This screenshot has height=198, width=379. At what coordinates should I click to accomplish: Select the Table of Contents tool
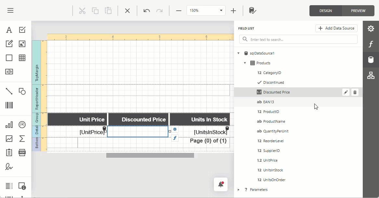[x=9, y=186]
